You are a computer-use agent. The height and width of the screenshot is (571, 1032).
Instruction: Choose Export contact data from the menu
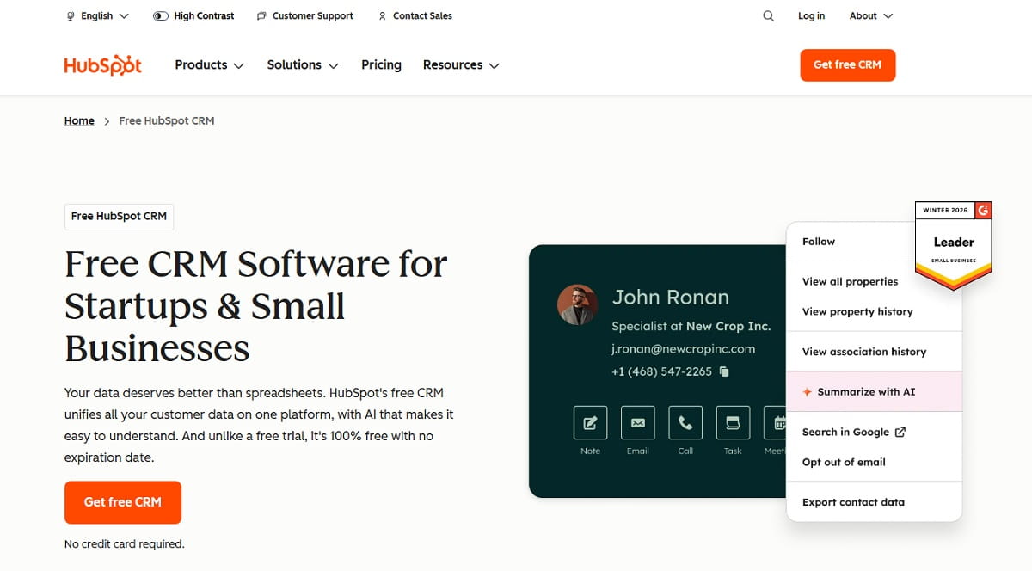[852, 502]
